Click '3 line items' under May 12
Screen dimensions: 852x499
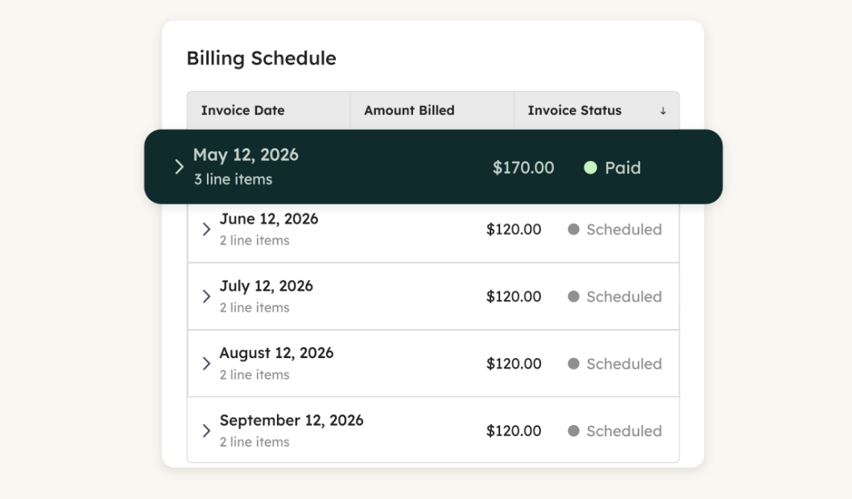(x=233, y=179)
